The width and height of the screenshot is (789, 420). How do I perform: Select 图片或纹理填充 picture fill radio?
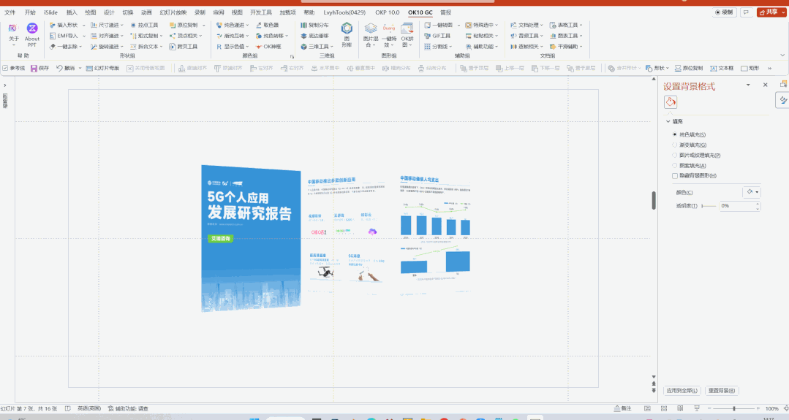pyautogui.click(x=675, y=156)
